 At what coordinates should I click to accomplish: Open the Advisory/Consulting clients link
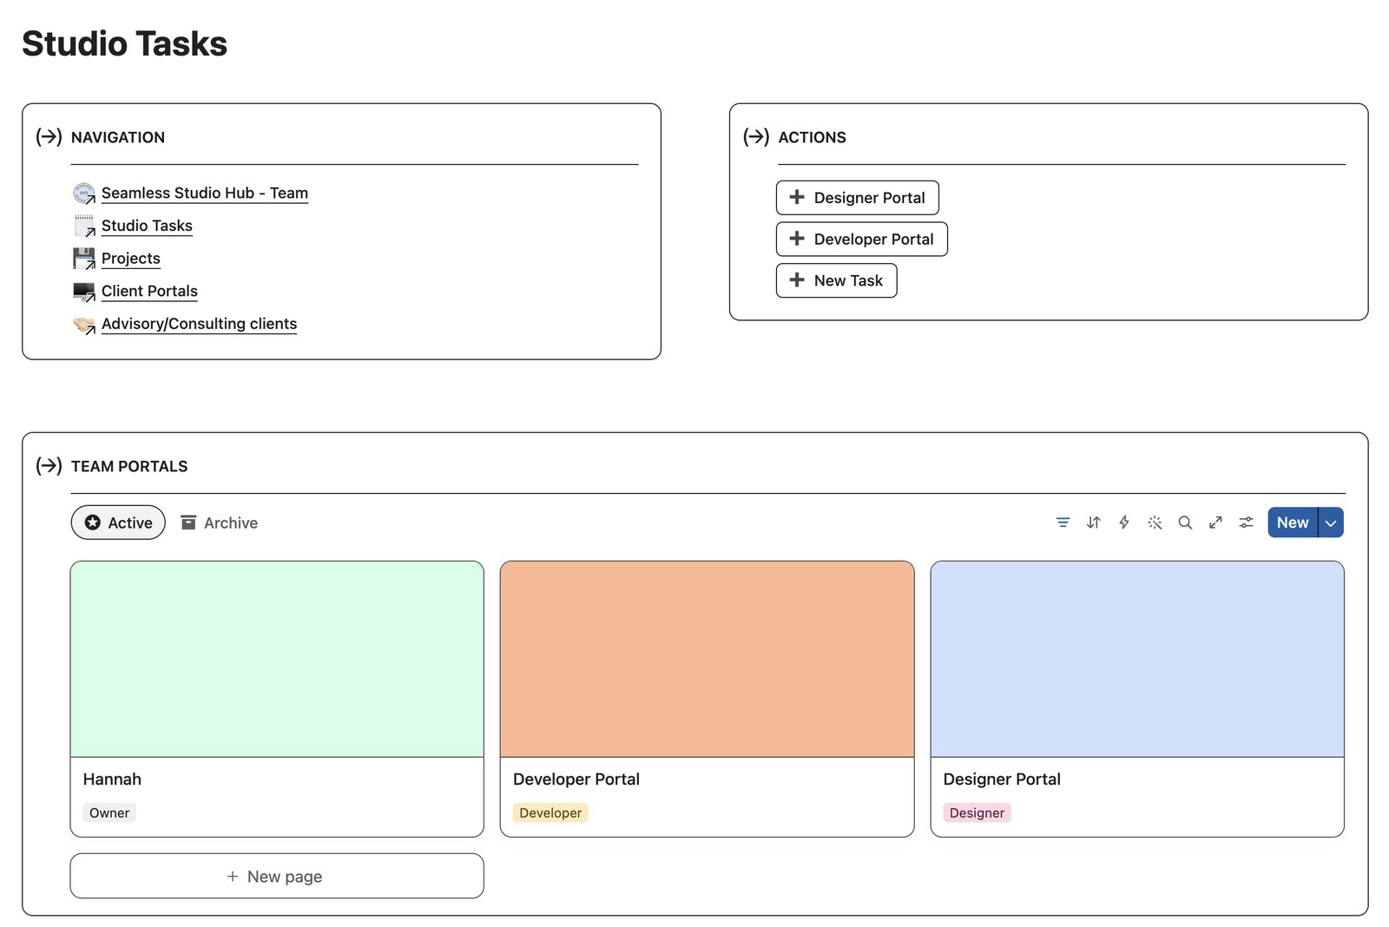[199, 324]
